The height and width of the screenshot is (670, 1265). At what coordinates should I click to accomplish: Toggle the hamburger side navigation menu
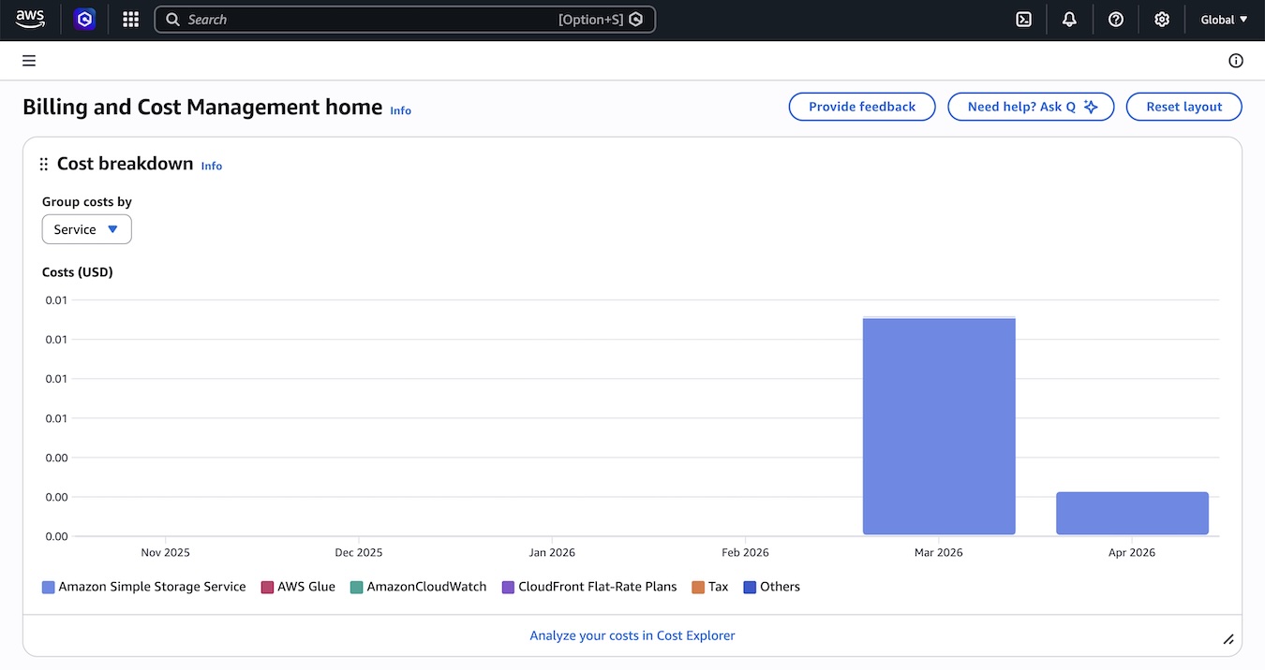(x=29, y=61)
